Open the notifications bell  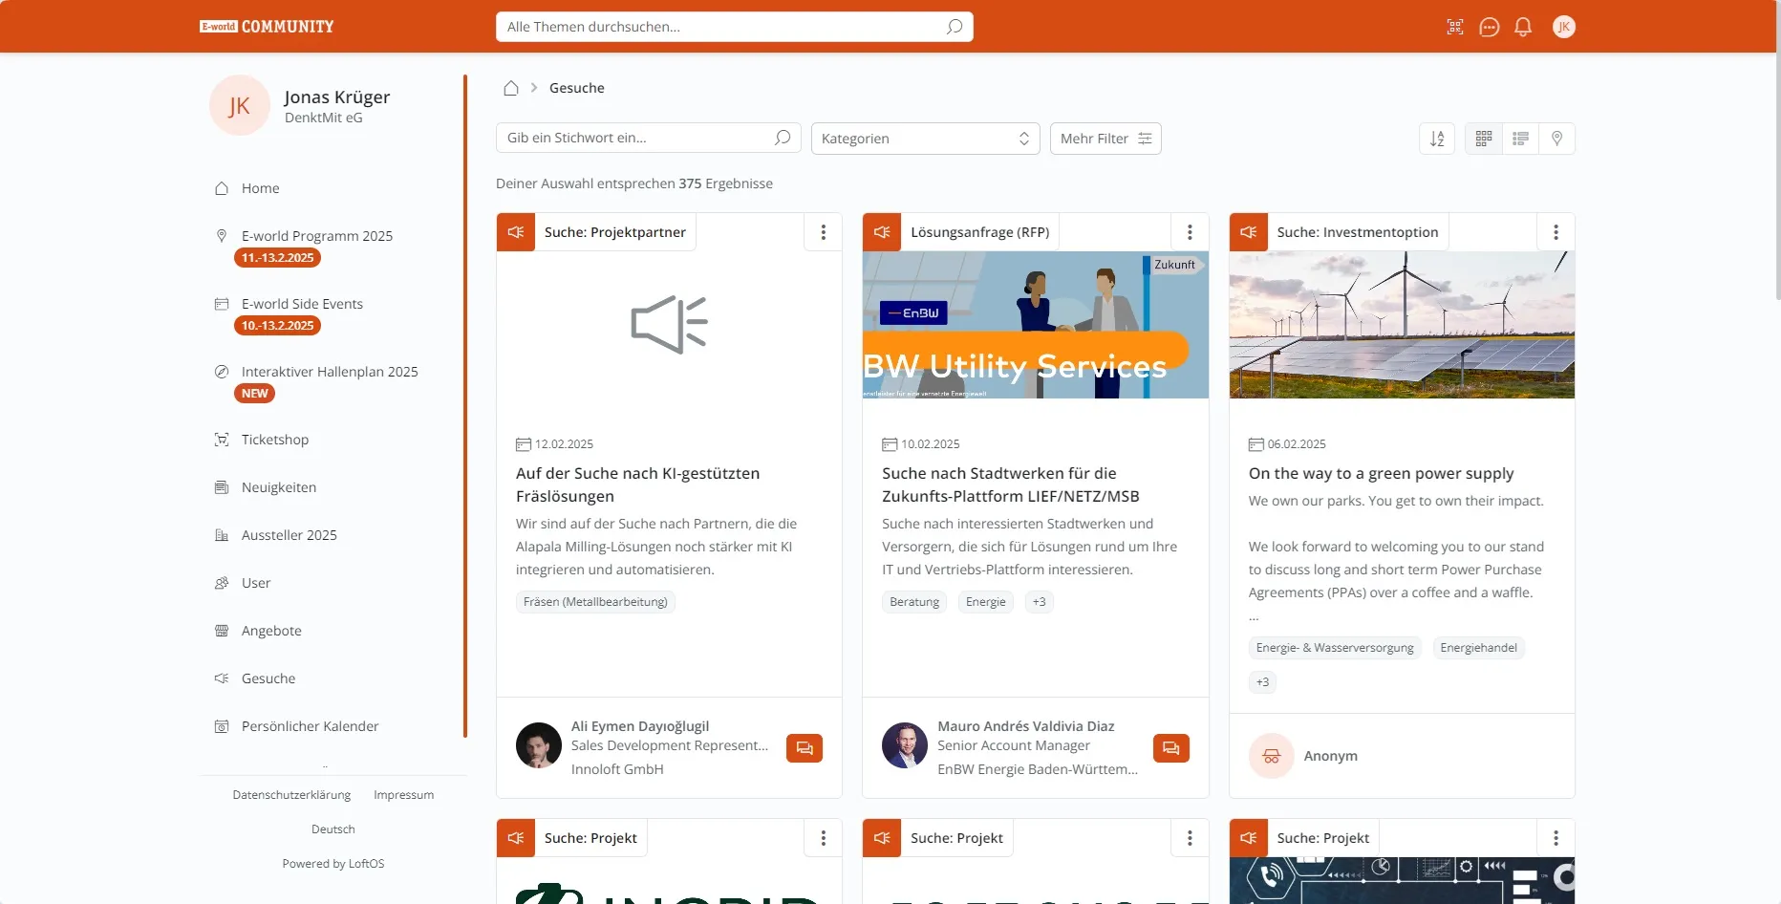pos(1523,27)
